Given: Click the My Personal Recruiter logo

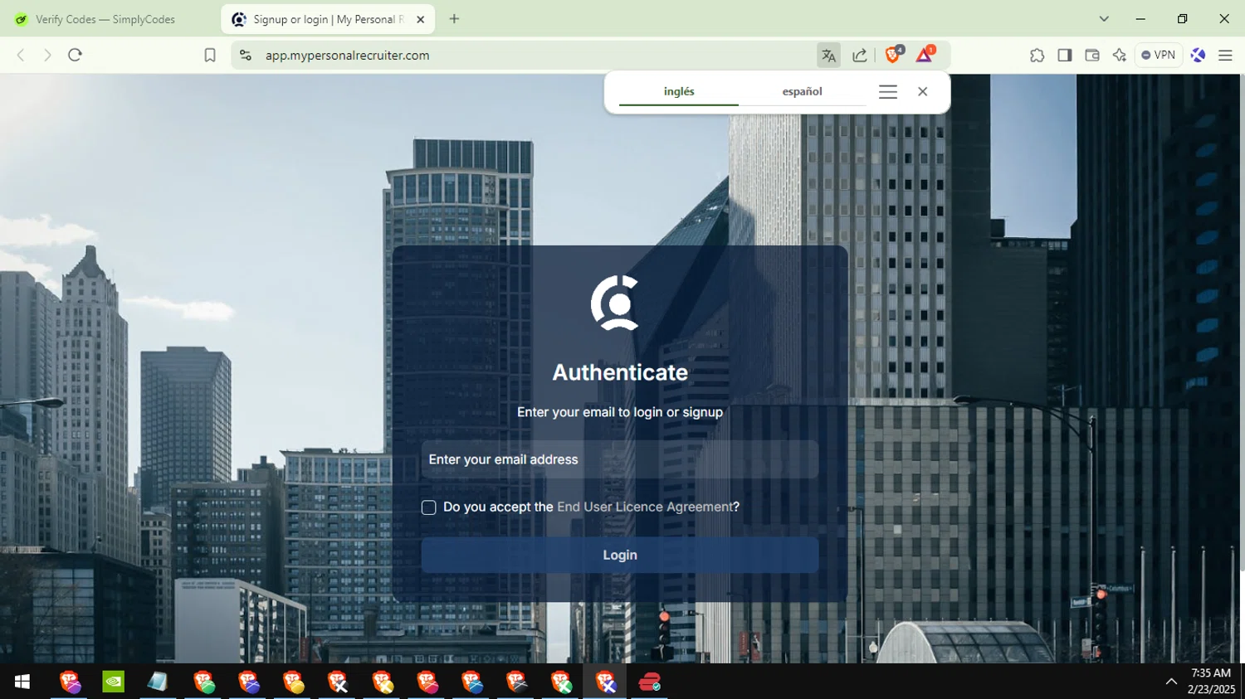Looking at the screenshot, I should point(616,303).
